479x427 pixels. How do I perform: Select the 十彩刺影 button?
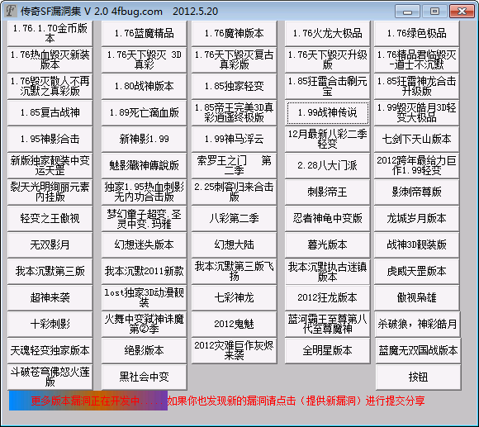(50, 325)
